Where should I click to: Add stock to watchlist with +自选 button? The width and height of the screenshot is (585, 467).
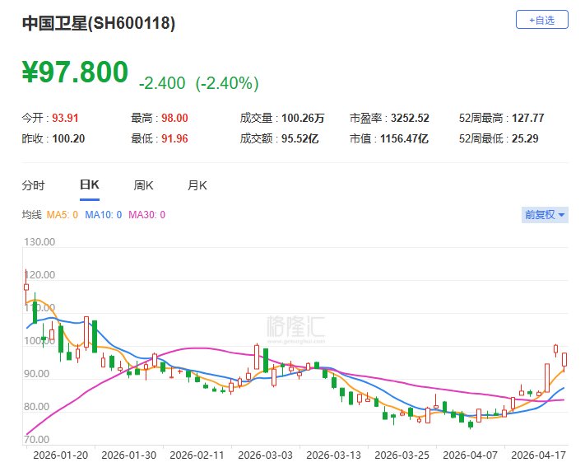541,20
